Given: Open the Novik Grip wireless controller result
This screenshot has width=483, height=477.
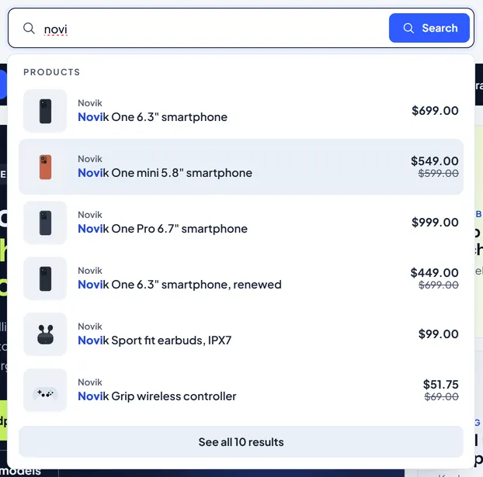Looking at the screenshot, I should (241, 390).
